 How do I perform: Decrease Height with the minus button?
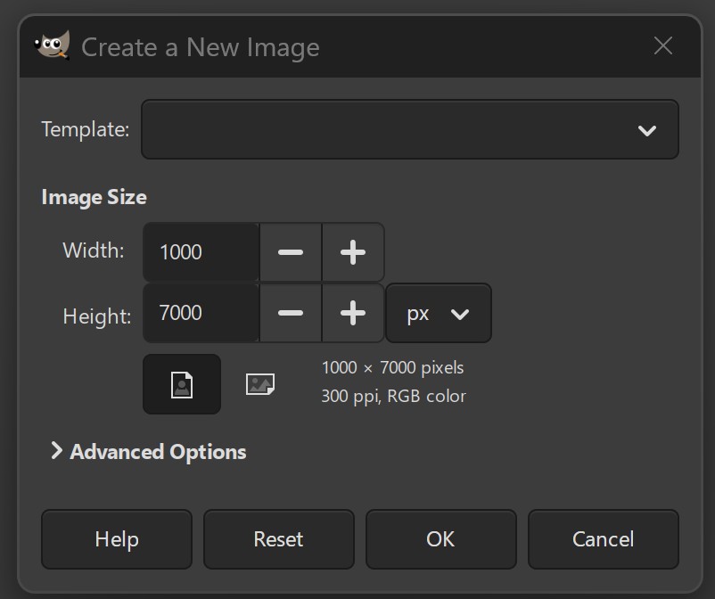pyautogui.click(x=291, y=313)
